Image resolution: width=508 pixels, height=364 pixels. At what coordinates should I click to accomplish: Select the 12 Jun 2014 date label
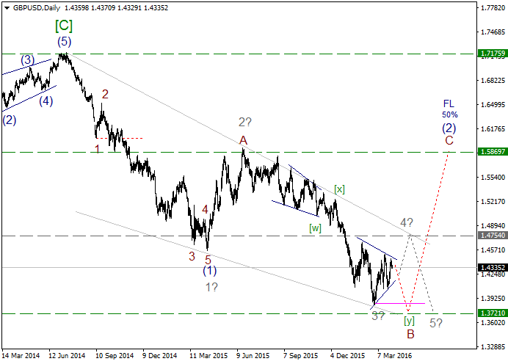67,356
